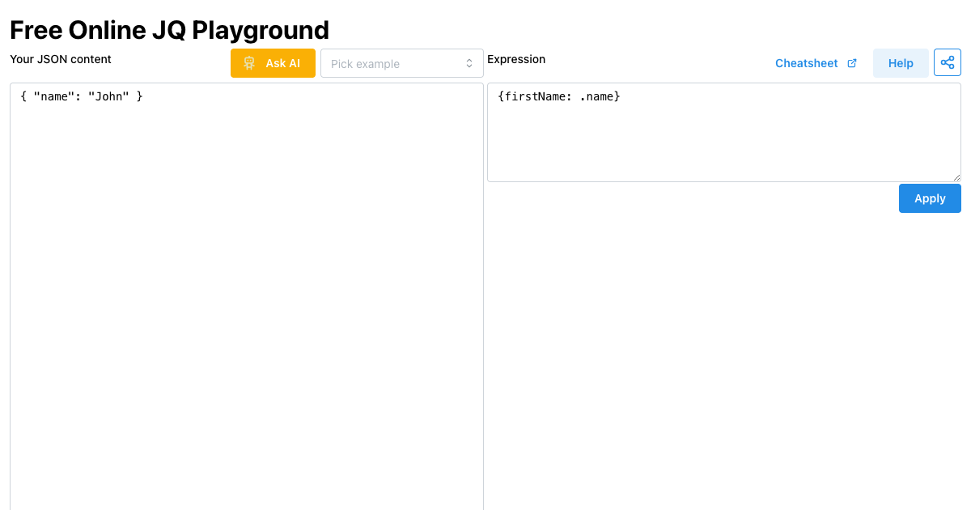971x510 pixels.
Task: Place cursor on "name" key in JSON
Action: (53, 96)
